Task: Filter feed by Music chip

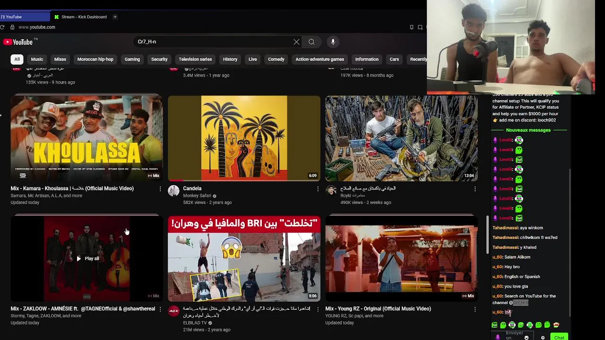Action: pyautogui.click(x=37, y=59)
